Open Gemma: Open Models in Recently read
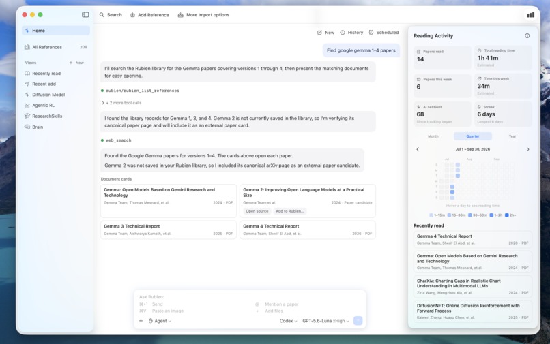 (472, 262)
